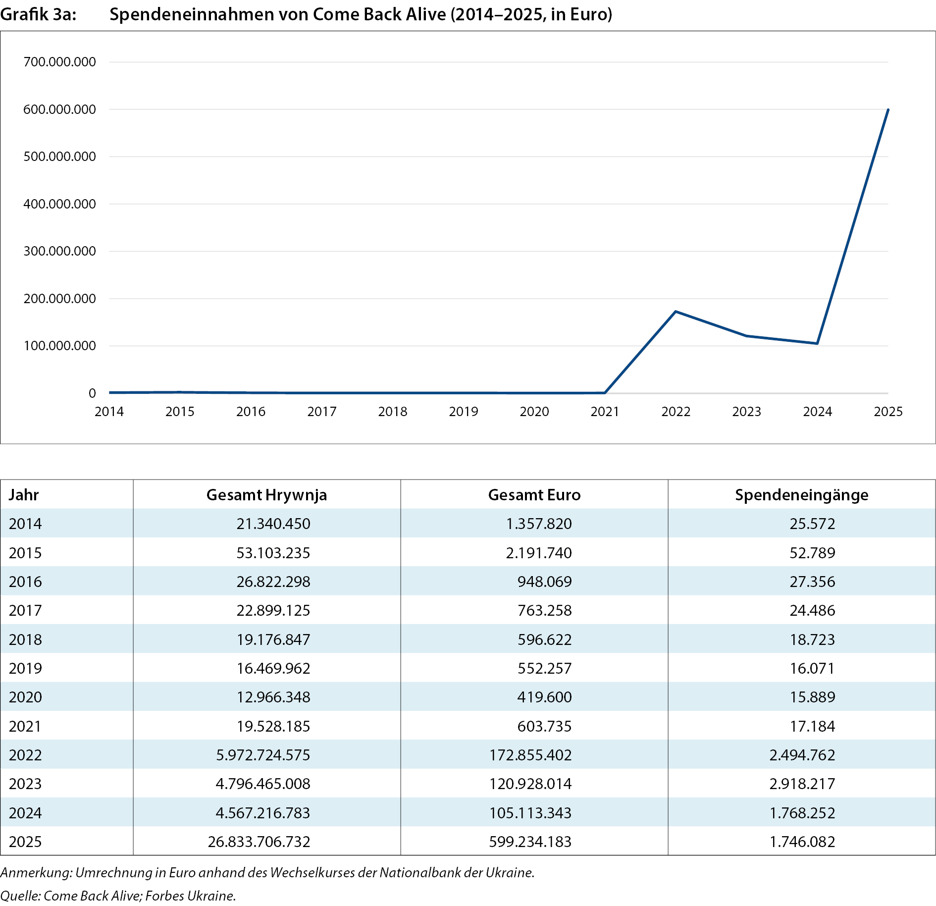Select the Euro value 599.234.183

tap(530, 842)
